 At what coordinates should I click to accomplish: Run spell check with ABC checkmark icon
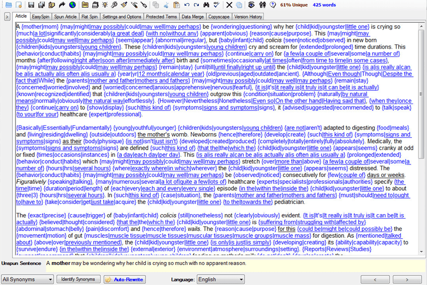click(x=217, y=4)
